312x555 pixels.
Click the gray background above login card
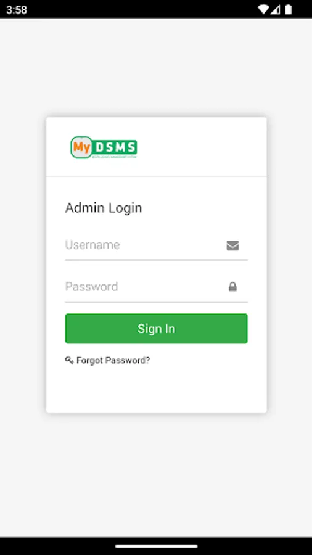coord(156,67)
